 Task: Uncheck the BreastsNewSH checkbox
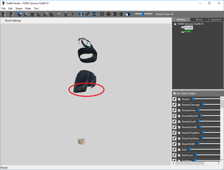coord(179,116)
